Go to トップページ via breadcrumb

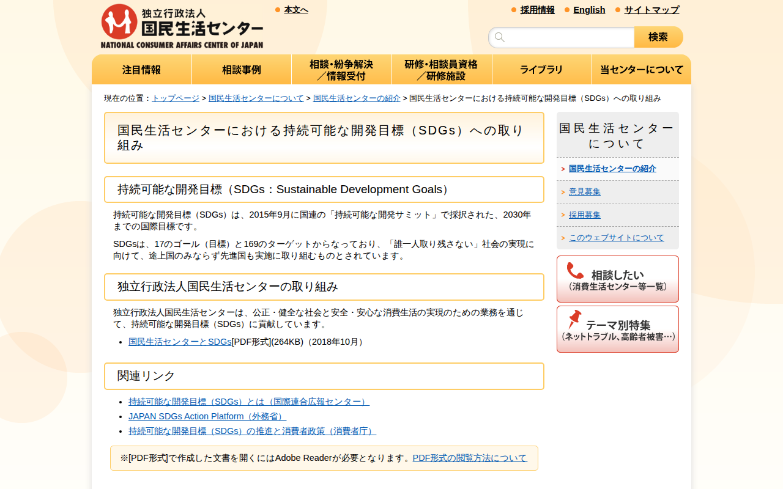click(176, 98)
